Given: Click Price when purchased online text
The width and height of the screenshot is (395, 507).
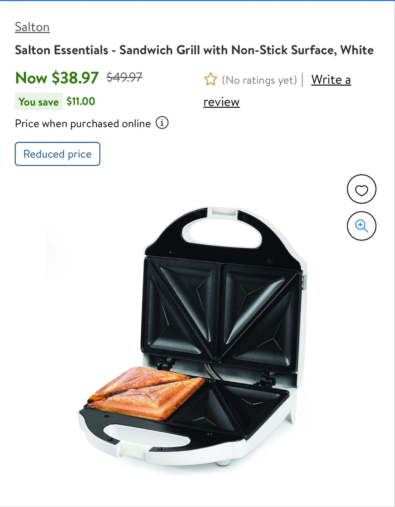Looking at the screenshot, I should pos(83,124).
